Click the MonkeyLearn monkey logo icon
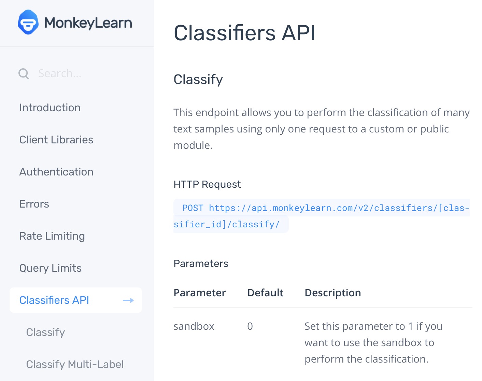Viewport: 482px width, 381px height. [28, 23]
